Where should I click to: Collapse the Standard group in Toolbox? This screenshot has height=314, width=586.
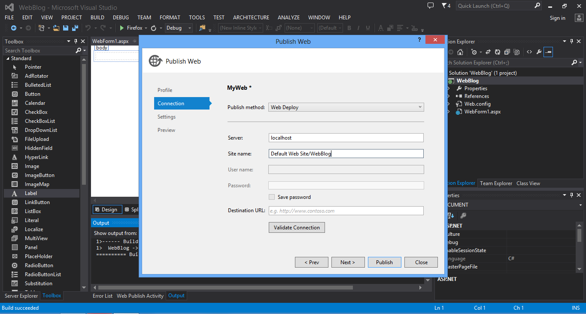pyautogui.click(x=7, y=58)
